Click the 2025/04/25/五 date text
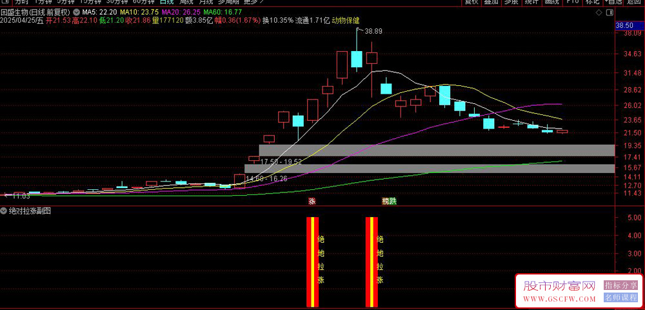 pos(22,20)
